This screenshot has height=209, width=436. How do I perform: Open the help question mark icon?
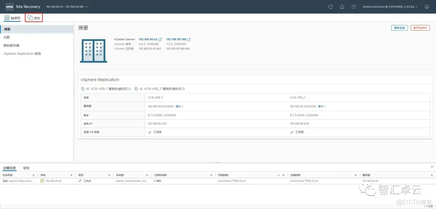click(x=354, y=7)
